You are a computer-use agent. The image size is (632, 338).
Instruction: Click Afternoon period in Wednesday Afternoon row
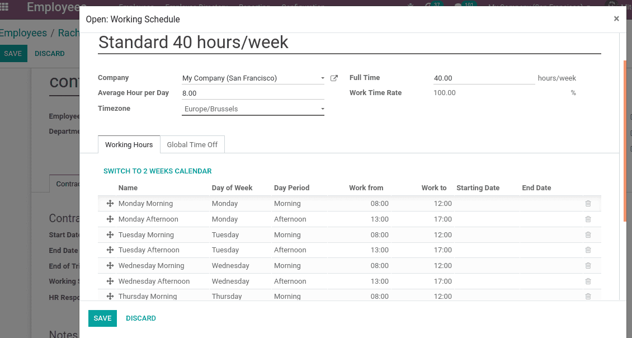pyautogui.click(x=290, y=281)
